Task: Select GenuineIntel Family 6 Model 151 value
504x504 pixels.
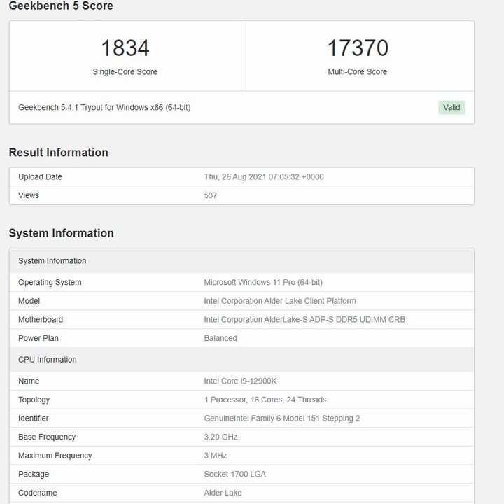Action: (282, 418)
